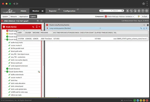The image size is (150, 102).
Task: Open Configuration in new window icon
Action: (78, 9)
